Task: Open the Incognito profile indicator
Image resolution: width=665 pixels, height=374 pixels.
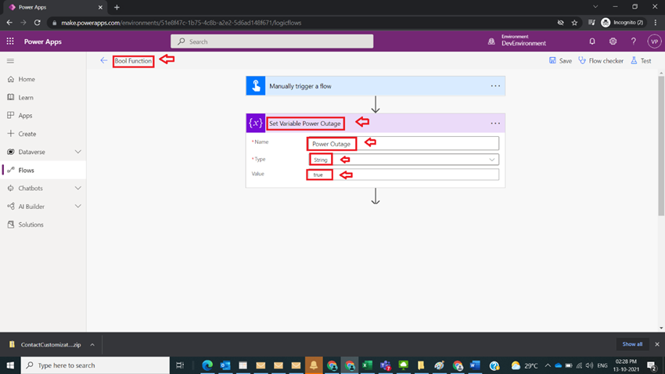Action: click(x=622, y=23)
